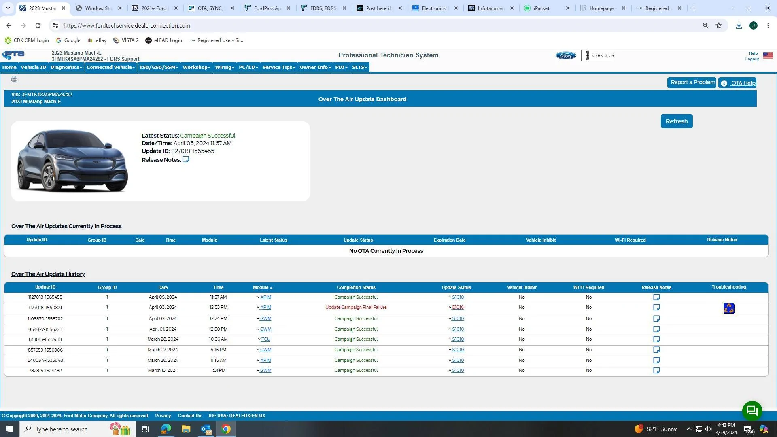Expand the PC/ED menu
This screenshot has width=777, height=437.
(248, 67)
